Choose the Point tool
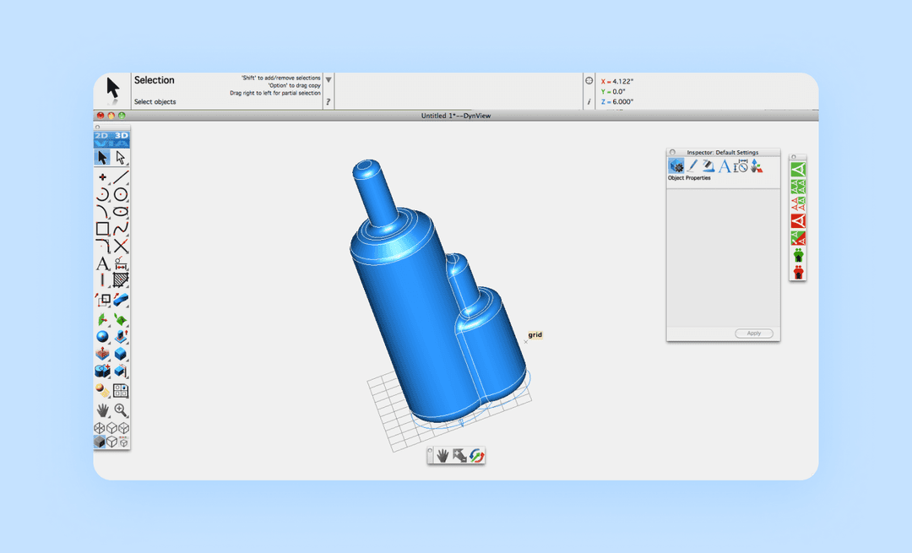Image resolution: width=912 pixels, height=553 pixels. pyautogui.click(x=102, y=176)
